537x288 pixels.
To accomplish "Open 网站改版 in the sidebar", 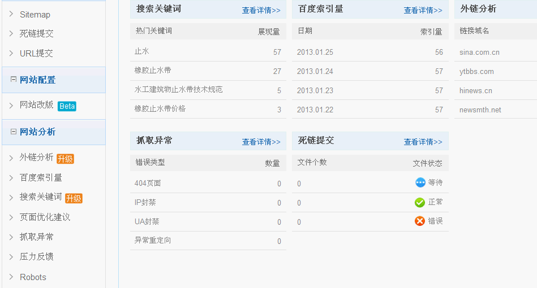I will click(37, 105).
